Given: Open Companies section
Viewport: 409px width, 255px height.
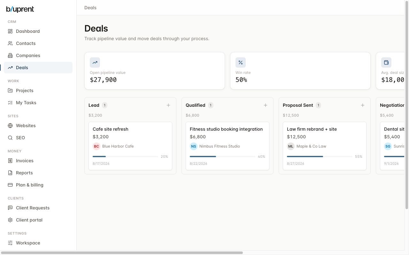Looking at the screenshot, I should [38, 55].
